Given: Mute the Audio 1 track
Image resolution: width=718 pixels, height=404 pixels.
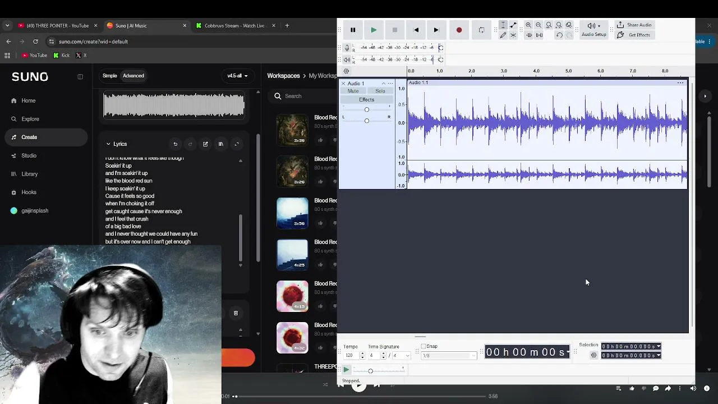Looking at the screenshot, I should click(353, 91).
